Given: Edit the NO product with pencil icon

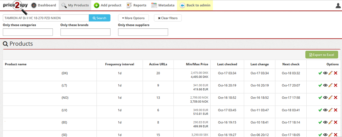Looking at the screenshot, I should [x=330, y=98].
